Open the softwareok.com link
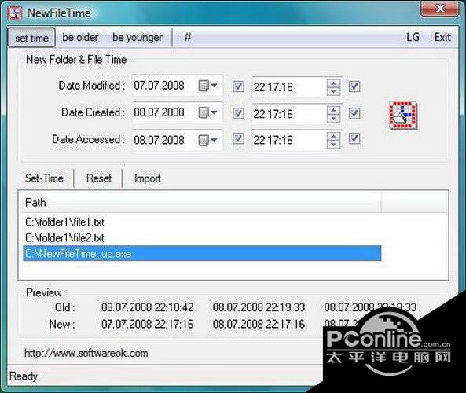Image resolution: width=466 pixels, height=393 pixels. click(x=86, y=353)
